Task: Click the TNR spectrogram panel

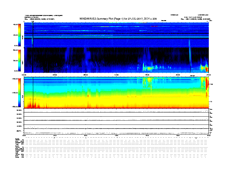Action: [116, 93]
